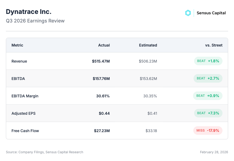Select the $157.76M actual EBITDA value
234x161 pixels.
(101, 79)
